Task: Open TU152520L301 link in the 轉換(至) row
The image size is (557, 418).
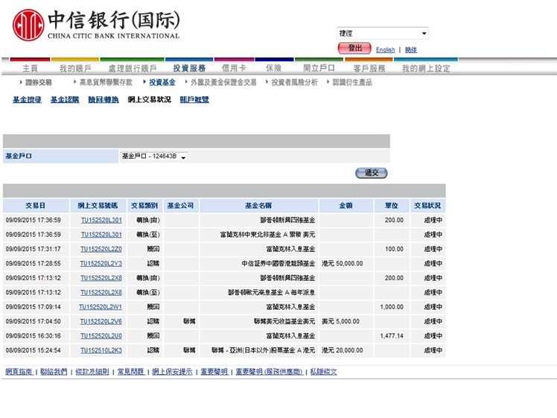Action: pos(101,235)
